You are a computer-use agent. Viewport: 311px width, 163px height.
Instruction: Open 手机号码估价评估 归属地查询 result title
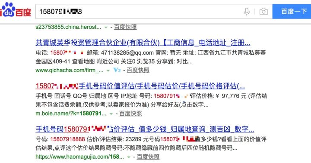coord(145,129)
